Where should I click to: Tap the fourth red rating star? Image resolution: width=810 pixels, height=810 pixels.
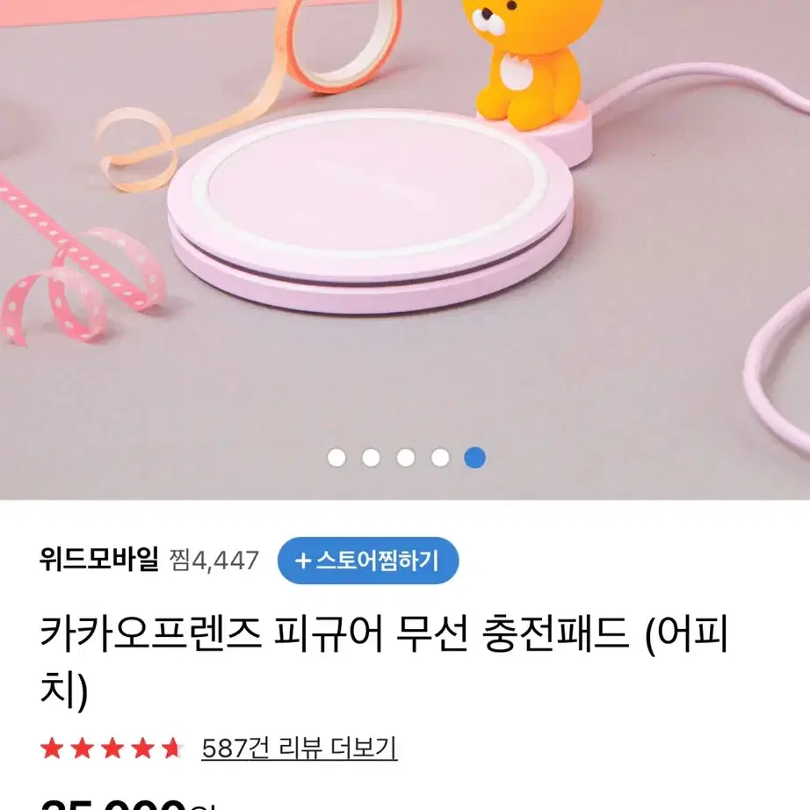coord(142,748)
